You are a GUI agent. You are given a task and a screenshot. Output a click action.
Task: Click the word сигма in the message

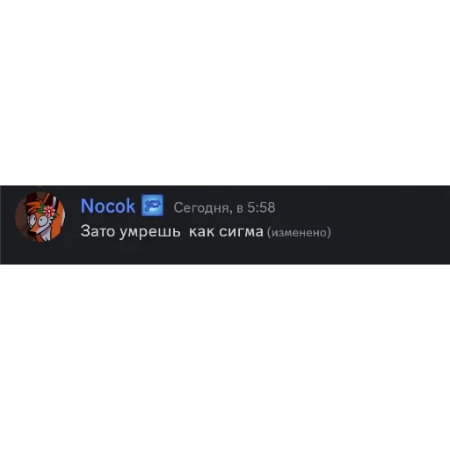click(241, 232)
